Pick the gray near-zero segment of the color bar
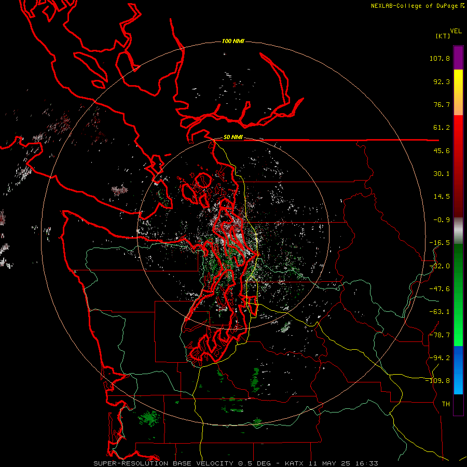The height and width of the screenshot is (467, 467). point(458,230)
